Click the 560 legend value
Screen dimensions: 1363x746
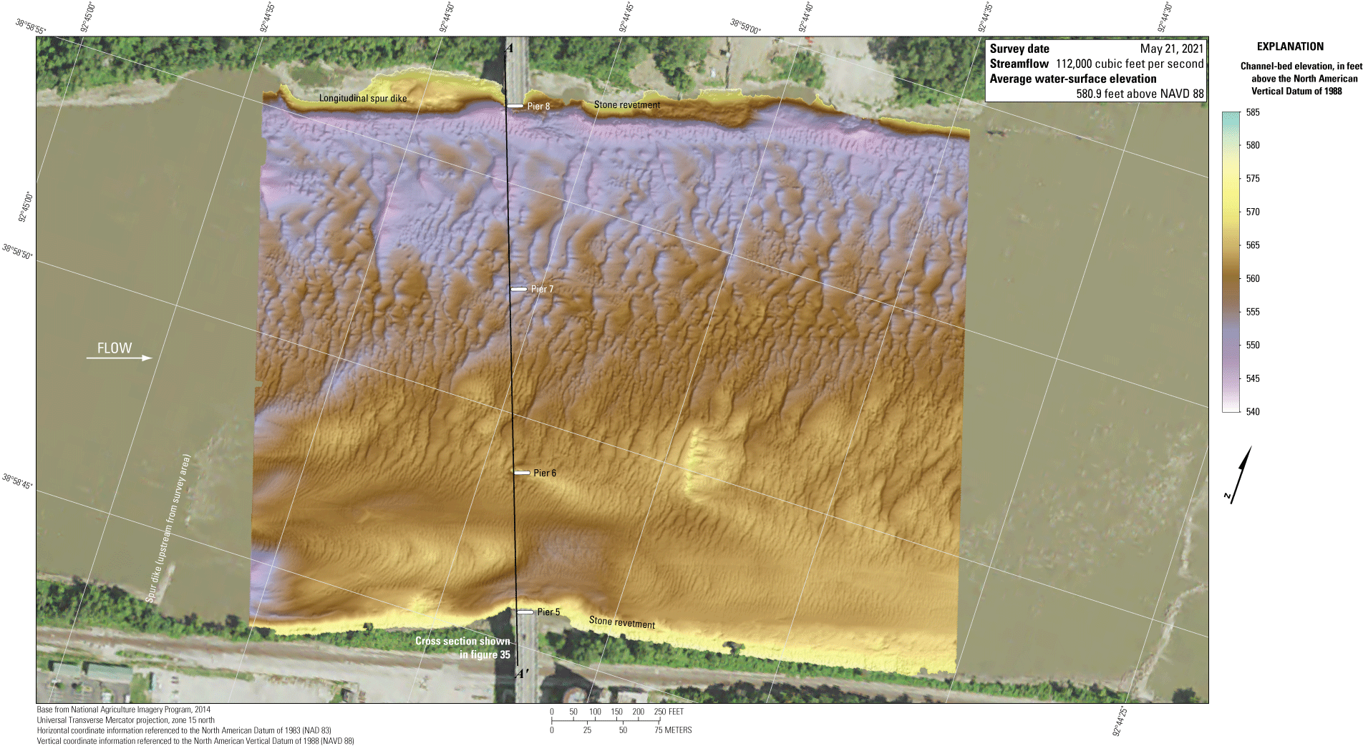[x=1252, y=279]
